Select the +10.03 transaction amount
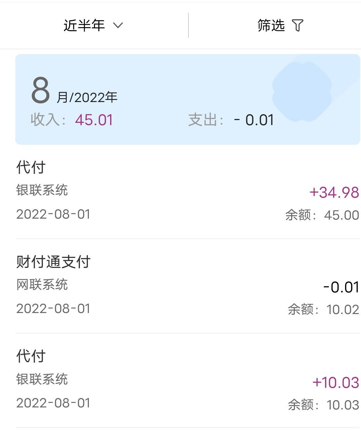The width and height of the screenshot is (361, 431). (x=335, y=382)
